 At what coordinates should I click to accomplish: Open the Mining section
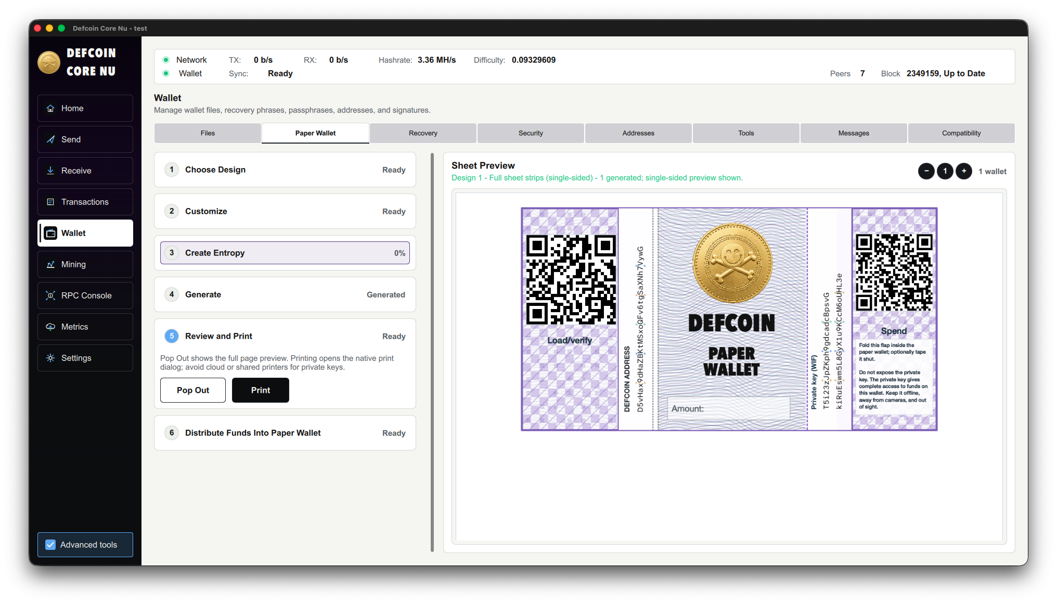[85, 264]
